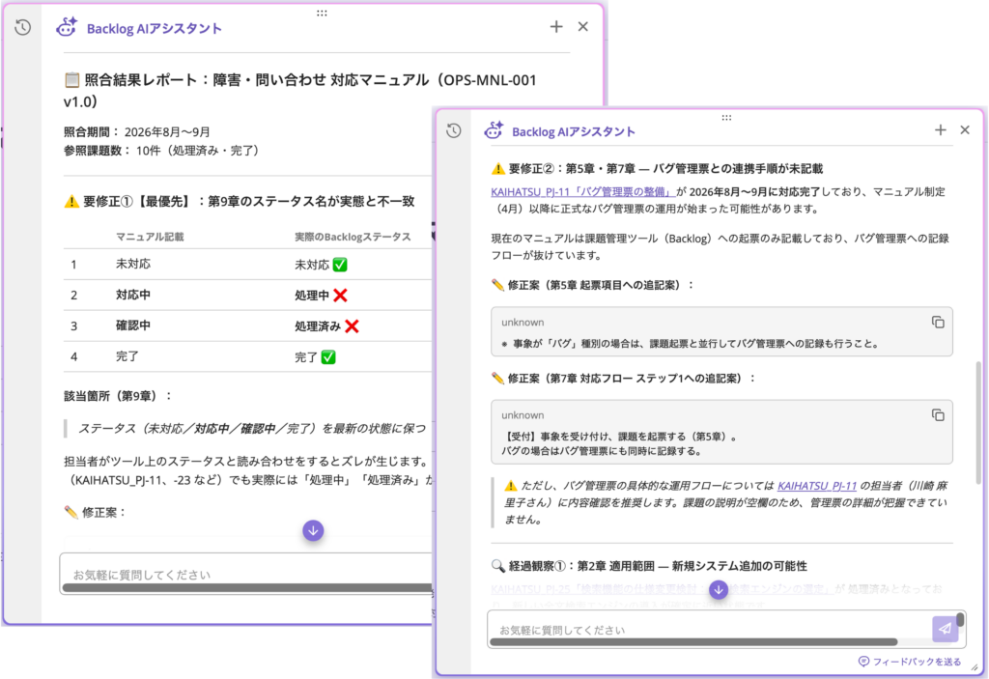
Task: Click the robot logo in the back window header
Action: pos(67,27)
